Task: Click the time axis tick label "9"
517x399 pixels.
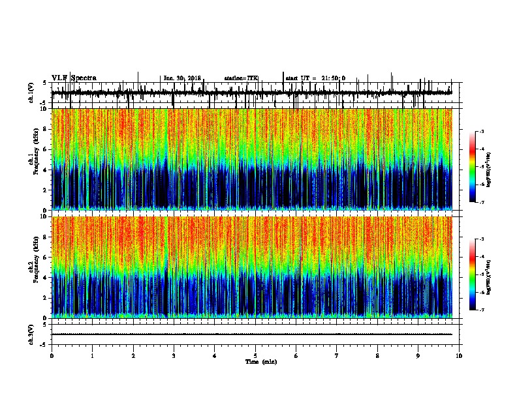Action: pyautogui.click(x=418, y=355)
